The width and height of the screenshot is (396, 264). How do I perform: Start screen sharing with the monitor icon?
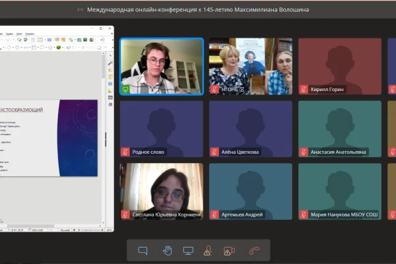(188, 251)
